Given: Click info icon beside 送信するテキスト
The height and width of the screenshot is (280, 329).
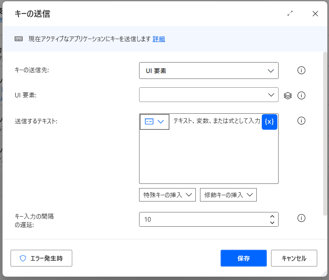Looking at the screenshot, I should coord(301,121).
